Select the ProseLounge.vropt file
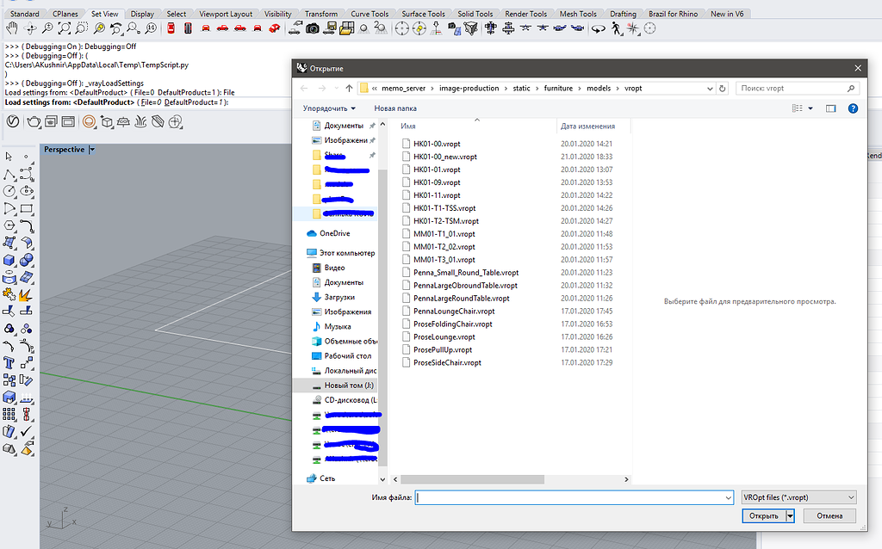 click(444, 336)
